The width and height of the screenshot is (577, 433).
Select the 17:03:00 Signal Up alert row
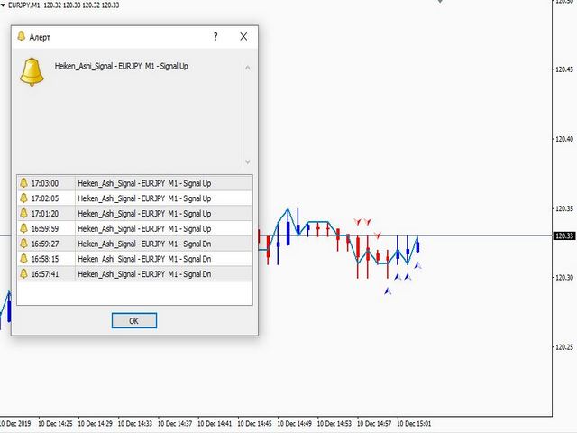pos(134,183)
